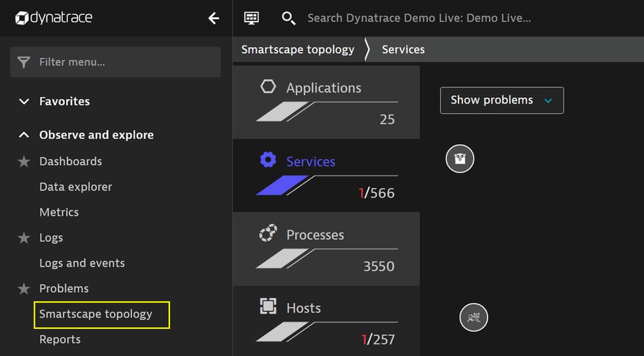Select the Processes layer tab
The image size is (644, 356).
tap(327, 249)
